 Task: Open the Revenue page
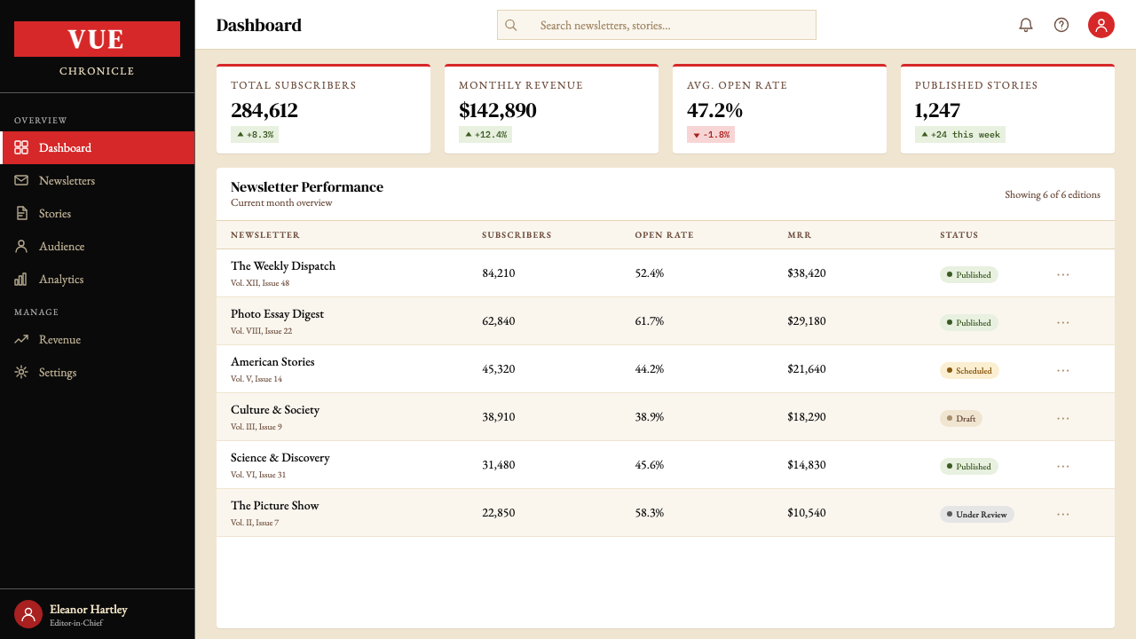click(98, 339)
